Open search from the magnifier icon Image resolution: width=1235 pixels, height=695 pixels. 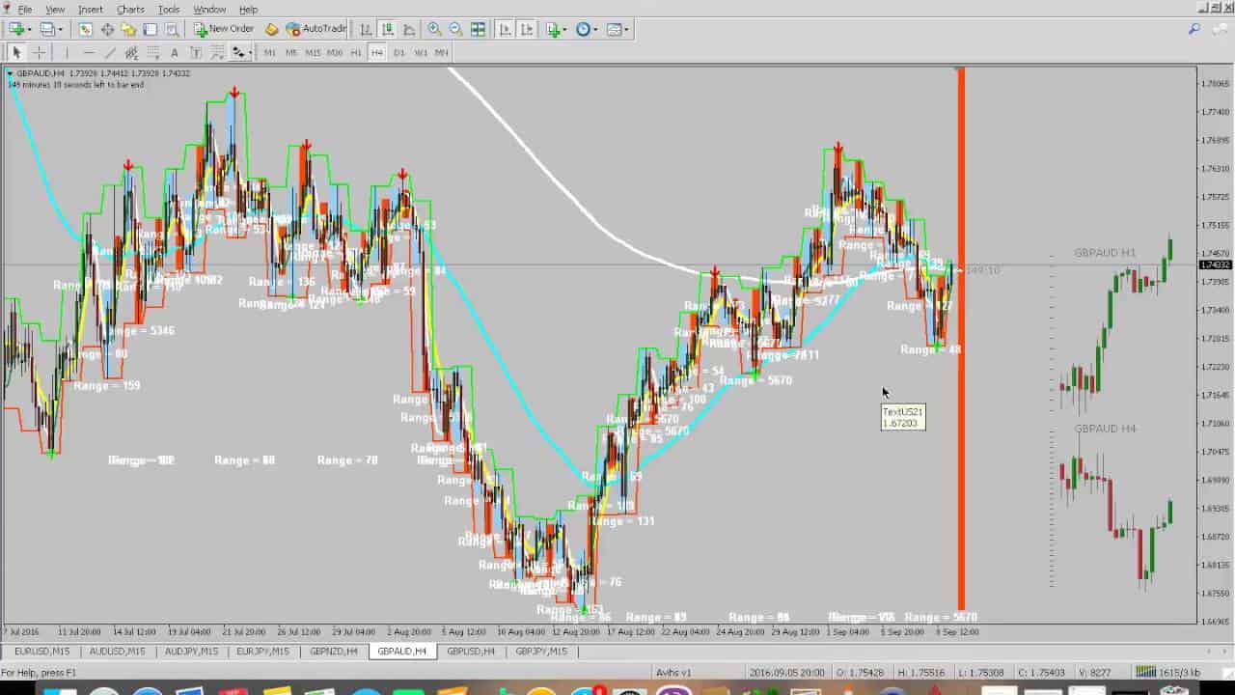coord(1194,29)
